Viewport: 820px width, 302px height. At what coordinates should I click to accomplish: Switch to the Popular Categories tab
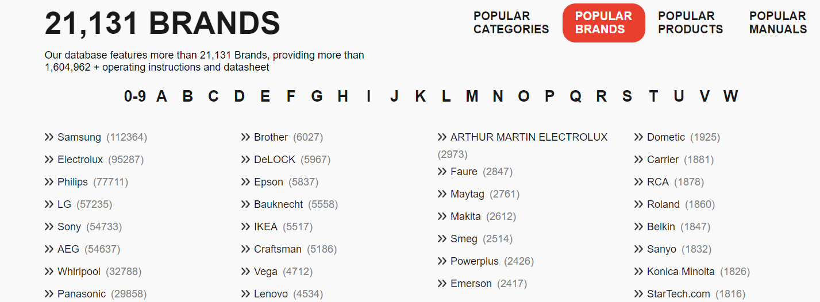point(511,23)
